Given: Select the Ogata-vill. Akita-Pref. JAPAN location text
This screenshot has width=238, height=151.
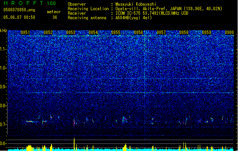Looking at the screenshot, I should click(169, 9).
